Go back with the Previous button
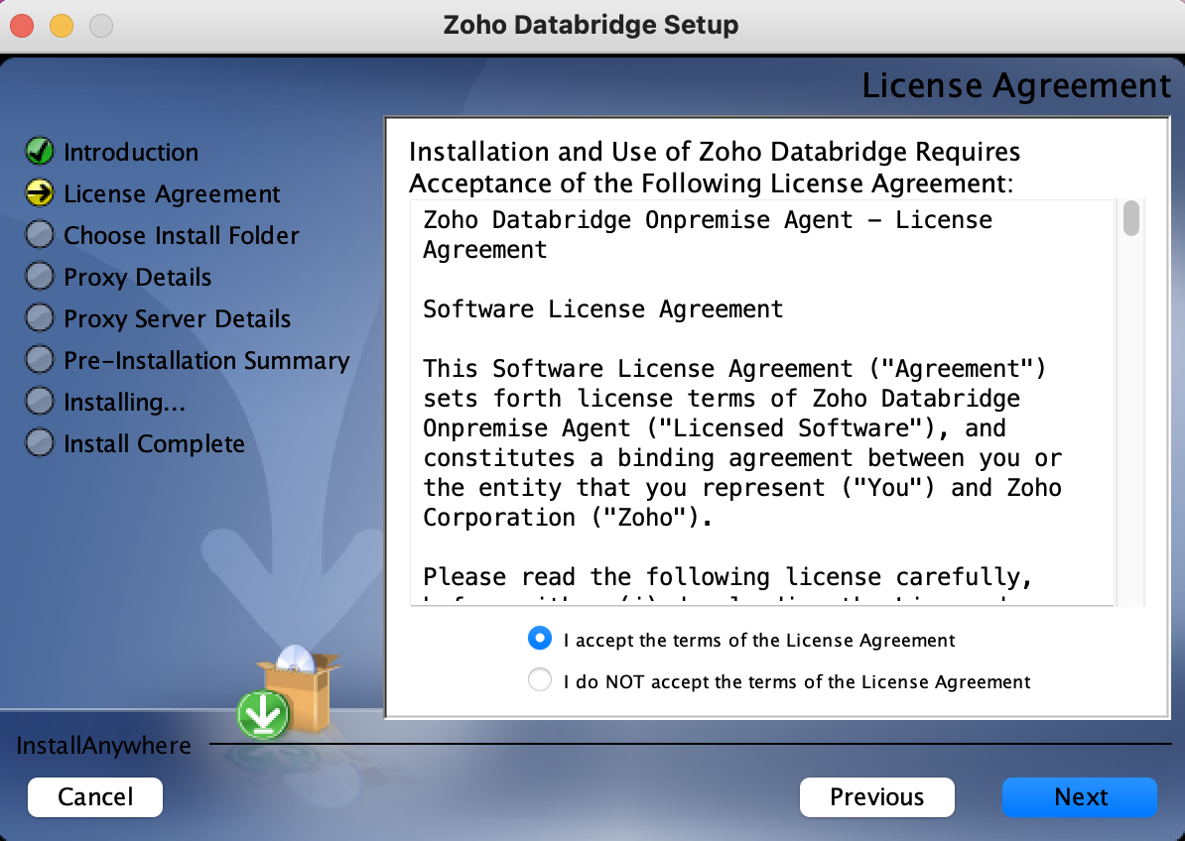This screenshot has width=1185, height=841. click(876, 797)
